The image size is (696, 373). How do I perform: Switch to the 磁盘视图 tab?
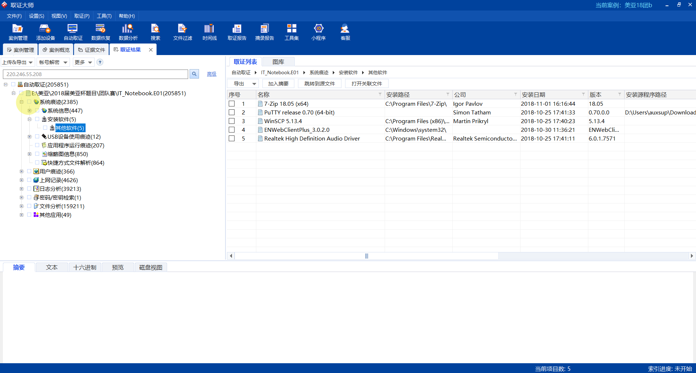pos(151,267)
